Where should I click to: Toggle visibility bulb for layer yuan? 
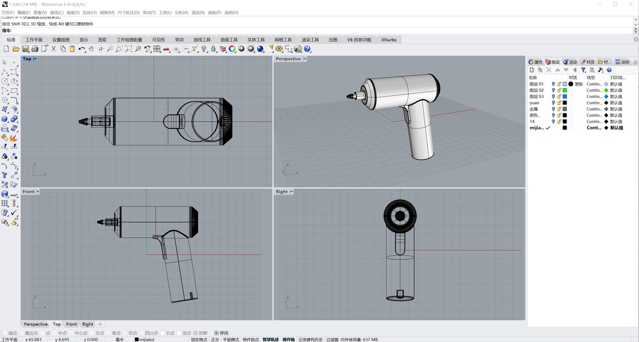click(x=553, y=103)
